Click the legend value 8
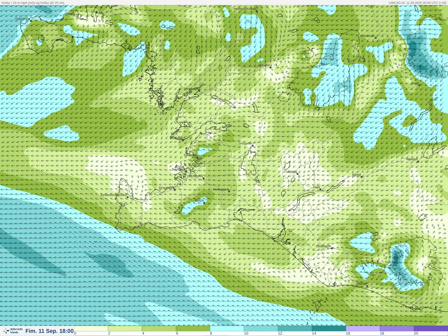Image resolution: width=448 pixels, height=336 pixels. click(211, 334)
